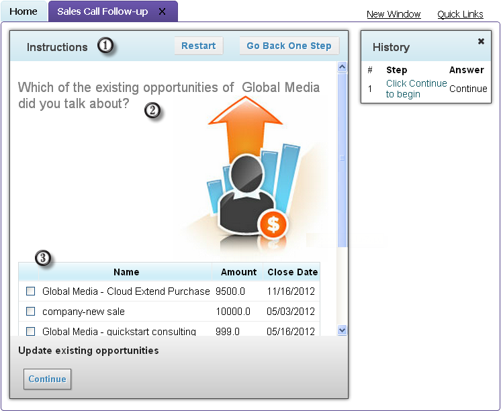The image size is (501, 411).
Task: Switch to the Home tab
Action: pos(24,11)
